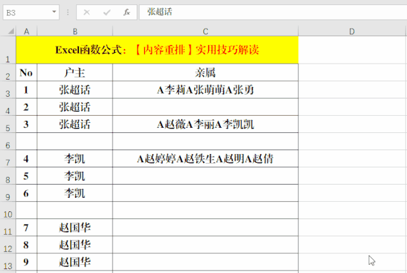407x273 pixels.
Task: Click No cell with value 4
Action: click(x=27, y=158)
